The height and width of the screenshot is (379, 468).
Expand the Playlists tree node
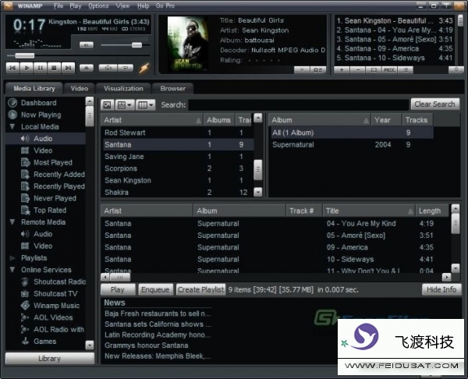[x=12, y=258]
